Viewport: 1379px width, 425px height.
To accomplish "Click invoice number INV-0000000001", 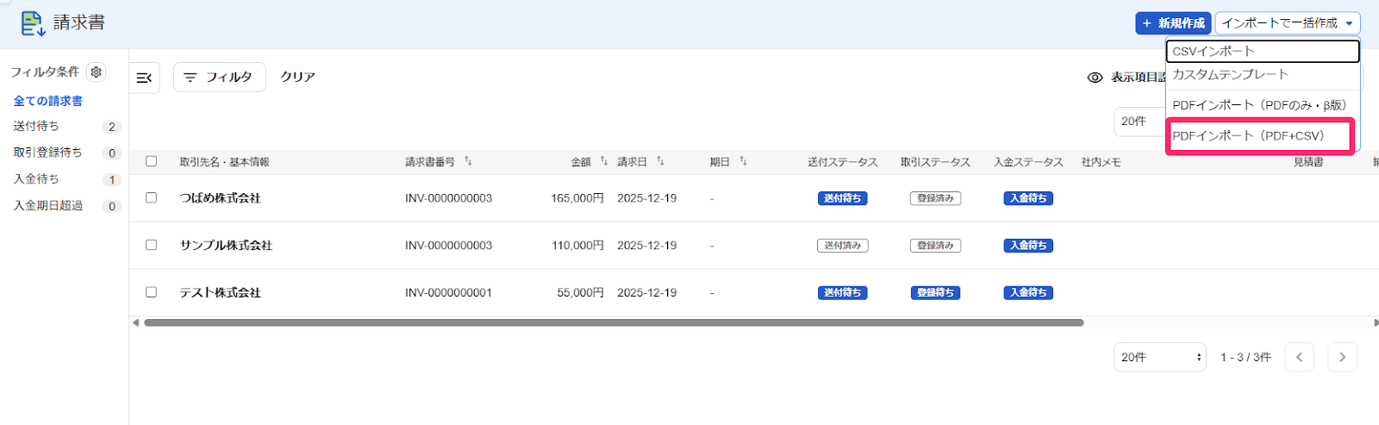I will coord(448,293).
